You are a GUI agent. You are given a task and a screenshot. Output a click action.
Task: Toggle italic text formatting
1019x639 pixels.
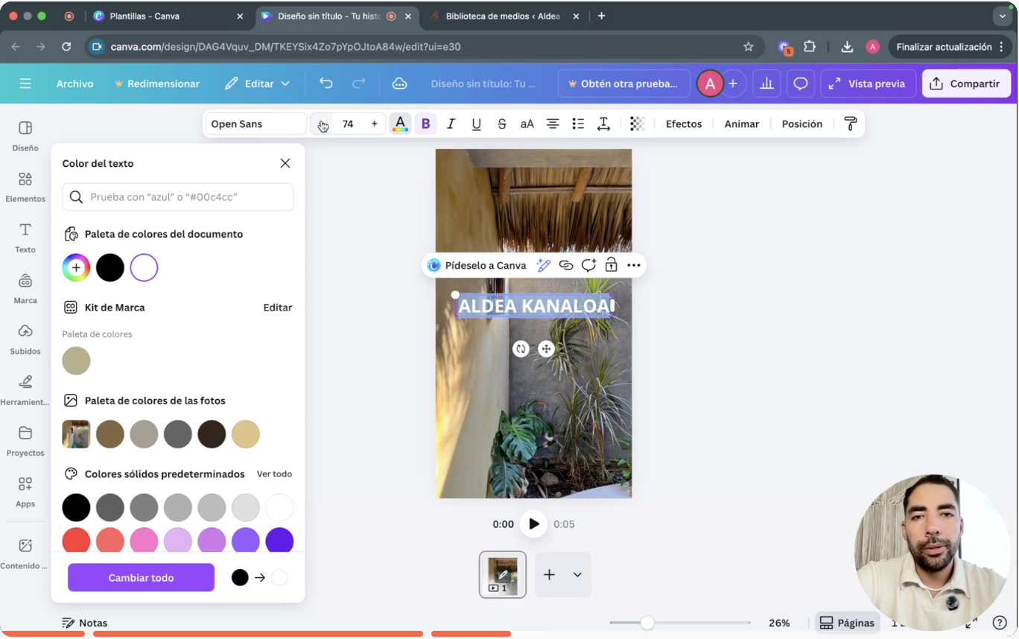click(x=451, y=124)
